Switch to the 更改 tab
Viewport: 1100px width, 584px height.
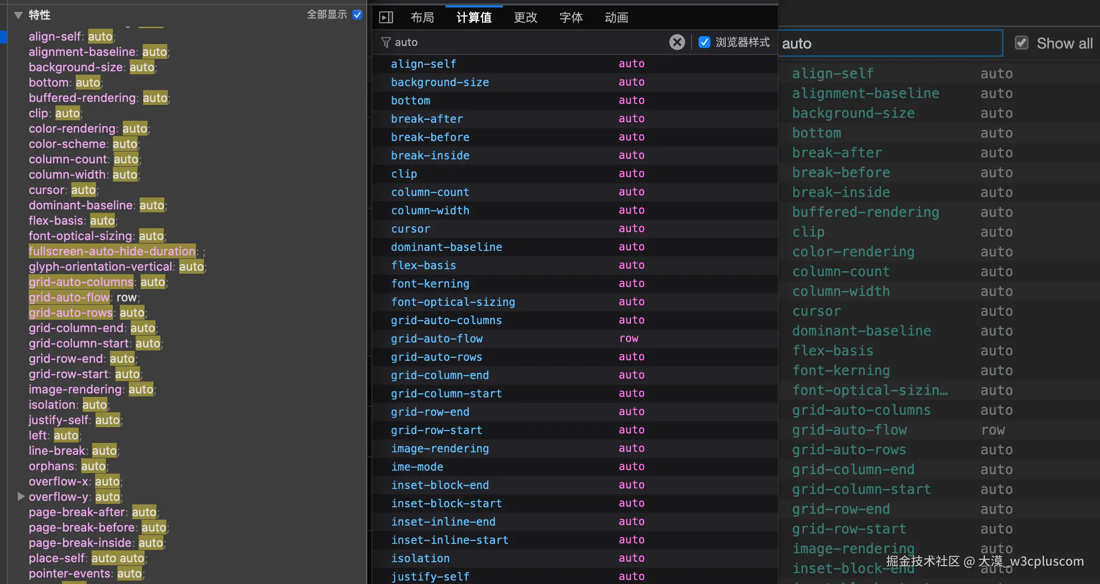[x=525, y=18]
